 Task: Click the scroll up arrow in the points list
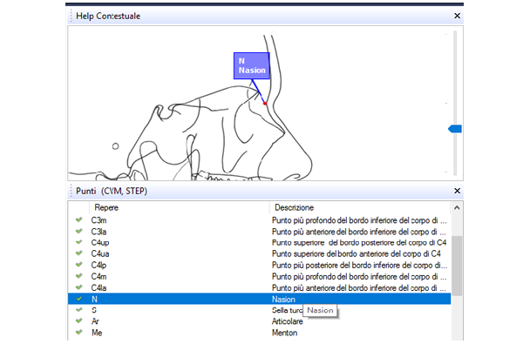(457, 207)
